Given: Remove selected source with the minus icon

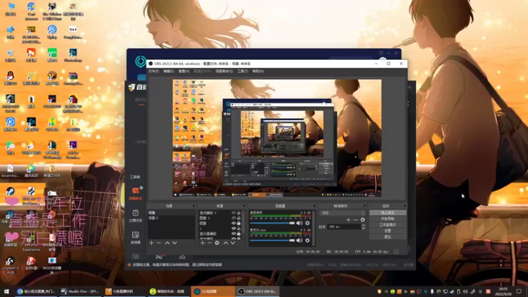Looking at the screenshot, I should (209, 243).
